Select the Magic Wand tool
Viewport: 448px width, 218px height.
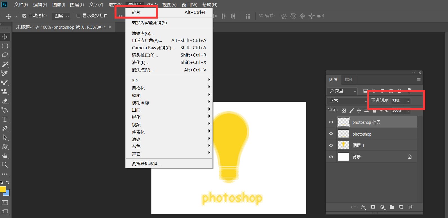[x=5, y=64]
